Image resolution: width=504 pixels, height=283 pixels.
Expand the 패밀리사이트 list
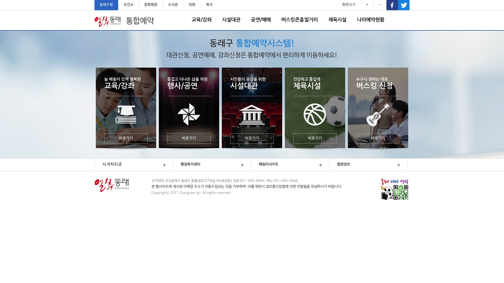(x=290, y=165)
